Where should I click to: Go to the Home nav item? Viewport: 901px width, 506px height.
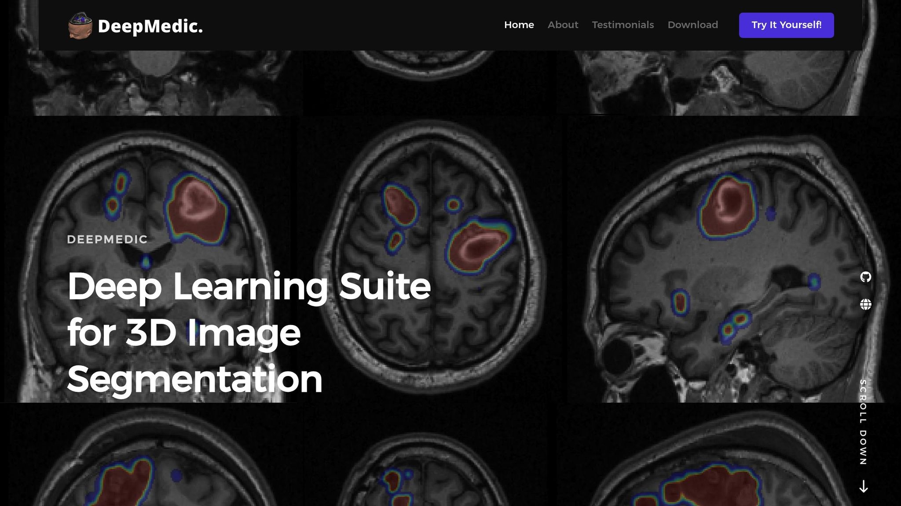click(519, 25)
